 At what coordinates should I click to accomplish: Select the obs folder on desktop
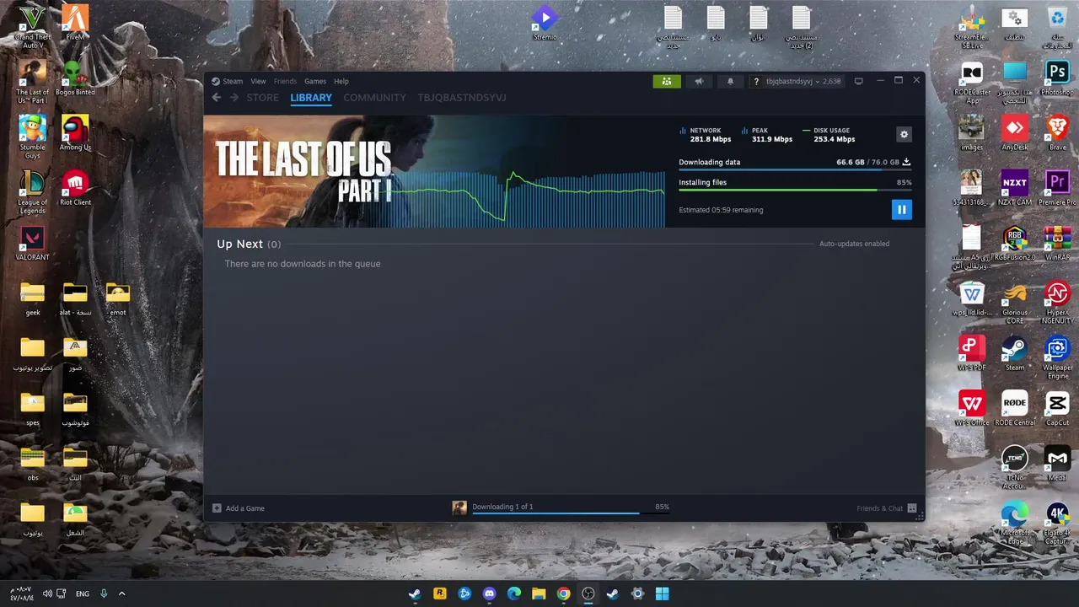tap(32, 464)
